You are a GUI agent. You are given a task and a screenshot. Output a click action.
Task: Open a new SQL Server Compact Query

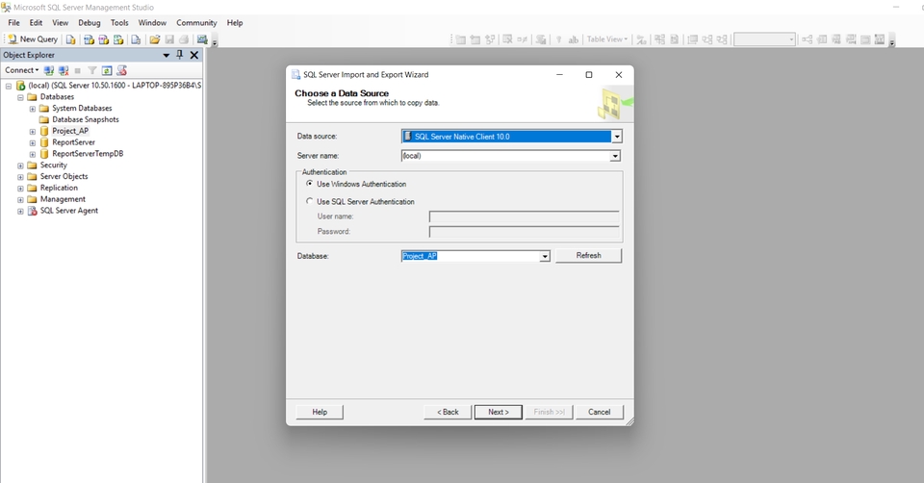click(x=136, y=39)
